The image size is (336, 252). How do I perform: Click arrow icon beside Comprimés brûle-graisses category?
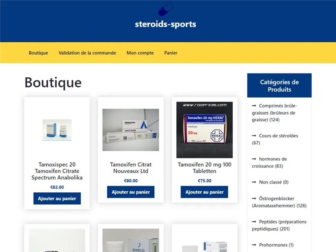pos(254,106)
